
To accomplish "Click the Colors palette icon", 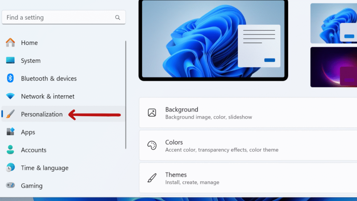I will pyautogui.click(x=152, y=146).
